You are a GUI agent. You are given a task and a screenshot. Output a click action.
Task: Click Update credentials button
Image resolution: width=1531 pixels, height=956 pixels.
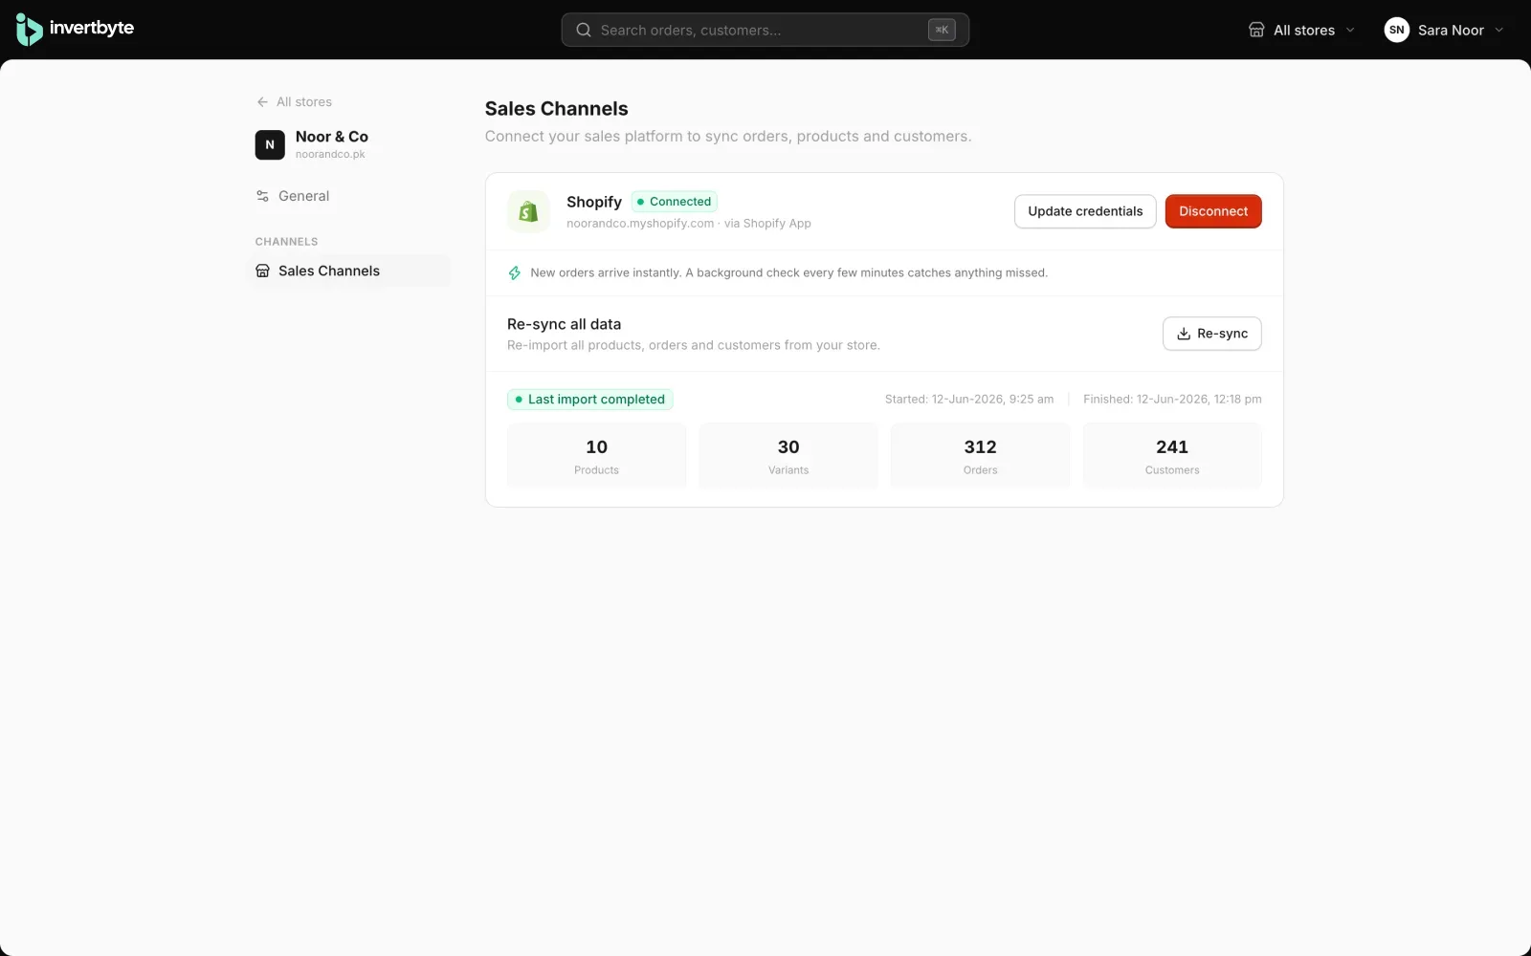[1085, 211]
